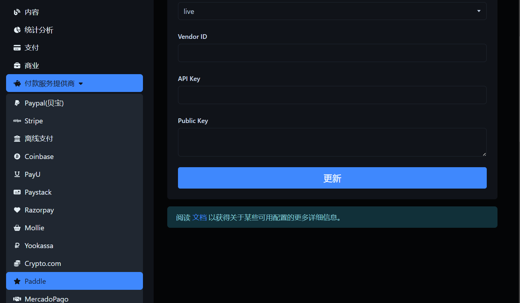
Task: Focus the API Key input field
Action: coord(332,95)
